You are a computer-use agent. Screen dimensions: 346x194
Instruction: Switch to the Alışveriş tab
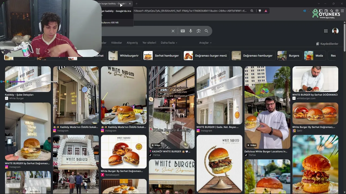pyautogui.click(x=132, y=43)
